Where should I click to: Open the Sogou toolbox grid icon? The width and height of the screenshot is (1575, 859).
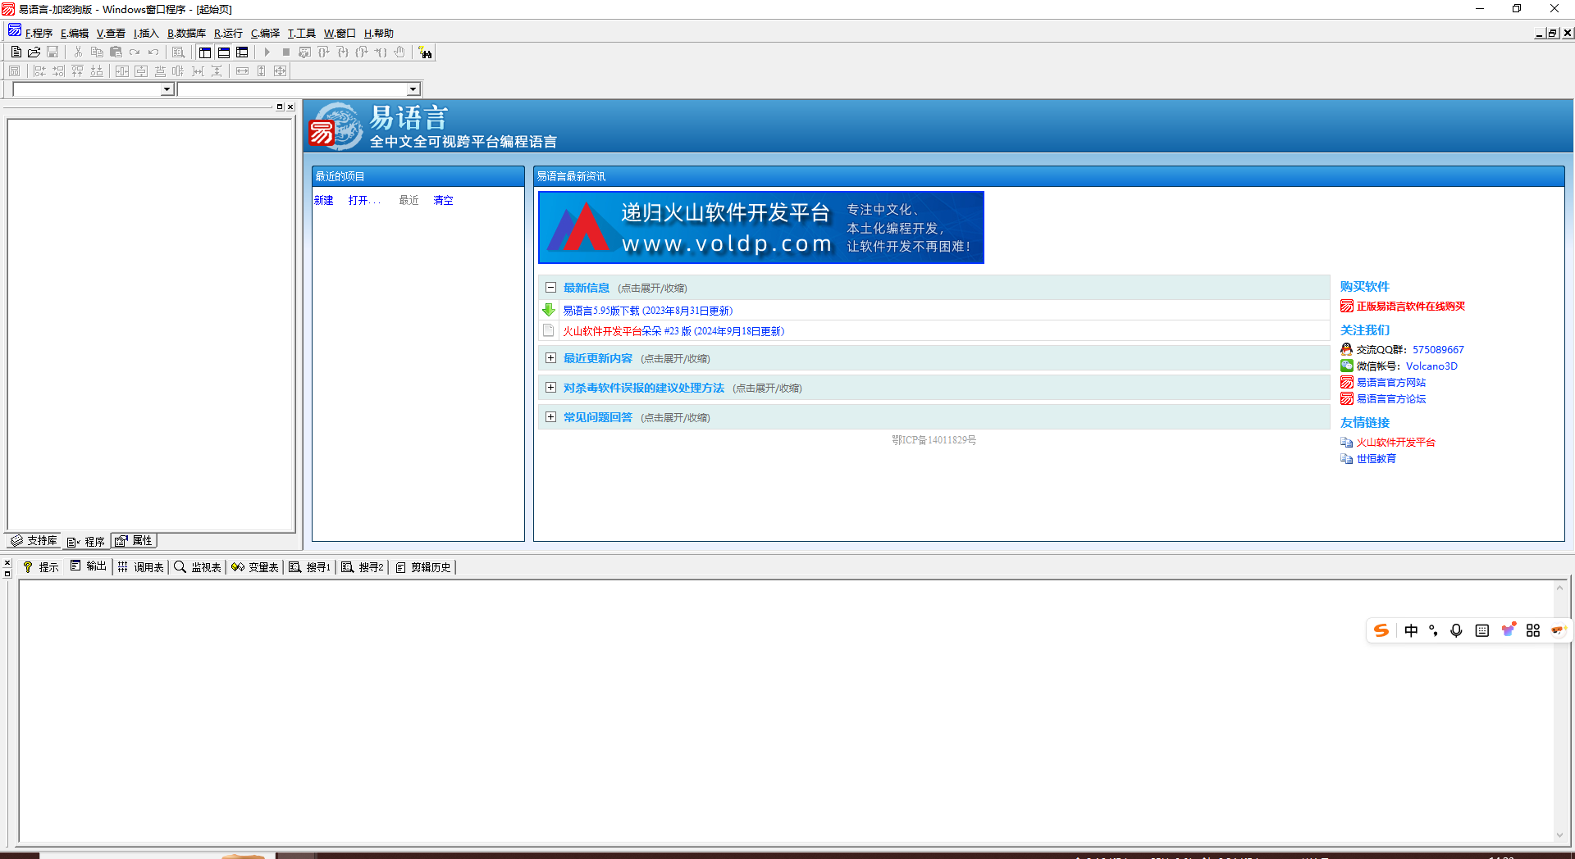[1533, 630]
